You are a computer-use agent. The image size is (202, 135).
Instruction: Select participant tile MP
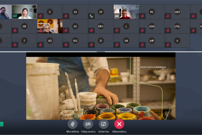tap(152, 41)
